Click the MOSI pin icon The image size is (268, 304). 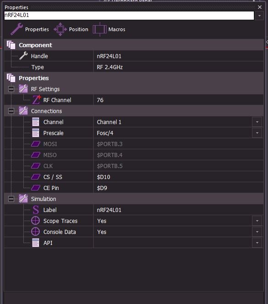point(36,144)
